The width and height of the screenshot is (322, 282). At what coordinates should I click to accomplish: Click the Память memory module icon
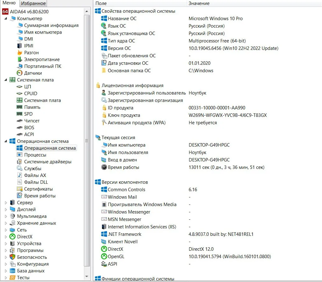point(20,107)
